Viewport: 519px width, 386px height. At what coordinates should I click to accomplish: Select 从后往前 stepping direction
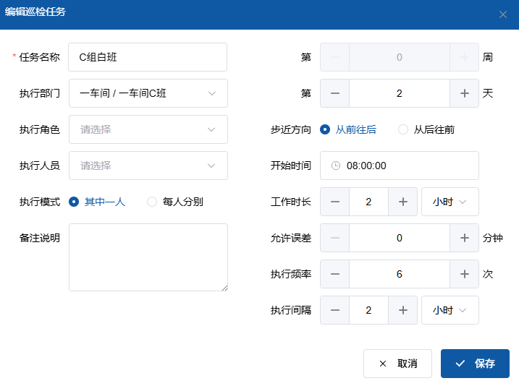pyautogui.click(x=403, y=129)
